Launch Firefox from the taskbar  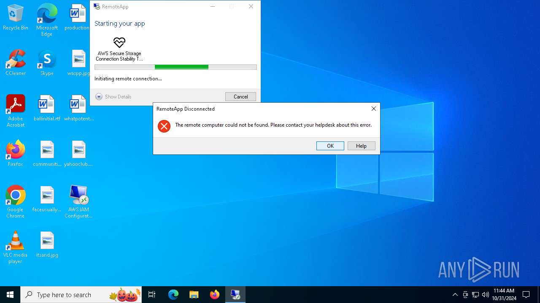tap(215, 295)
